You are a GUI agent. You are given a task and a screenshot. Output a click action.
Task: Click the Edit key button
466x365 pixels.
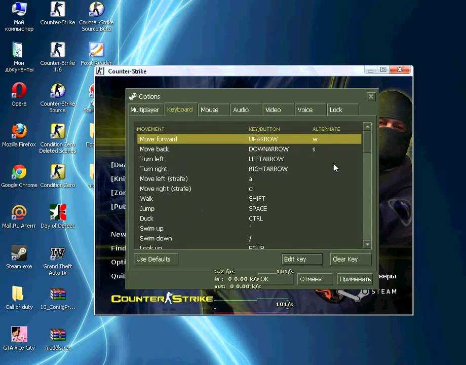coord(302,259)
